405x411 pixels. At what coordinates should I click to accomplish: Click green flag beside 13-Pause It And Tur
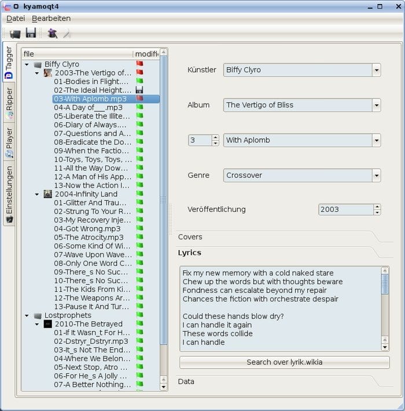click(x=139, y=306)
